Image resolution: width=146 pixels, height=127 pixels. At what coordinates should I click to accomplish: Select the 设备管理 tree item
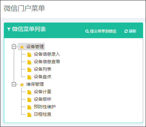pos(35,47)
